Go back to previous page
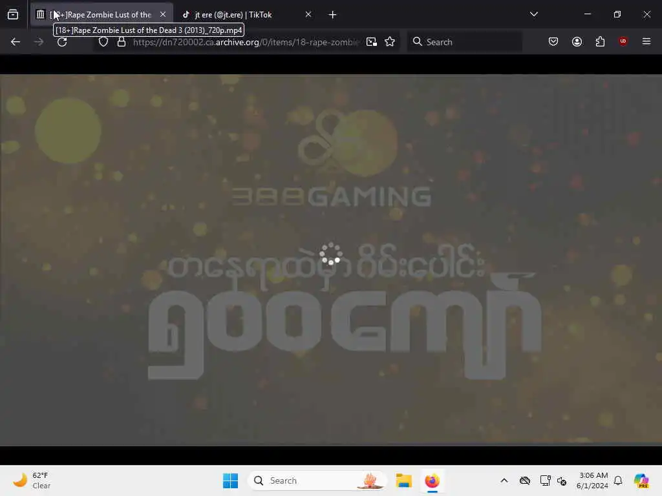This screenshot has height=496, width=662. 16,42
